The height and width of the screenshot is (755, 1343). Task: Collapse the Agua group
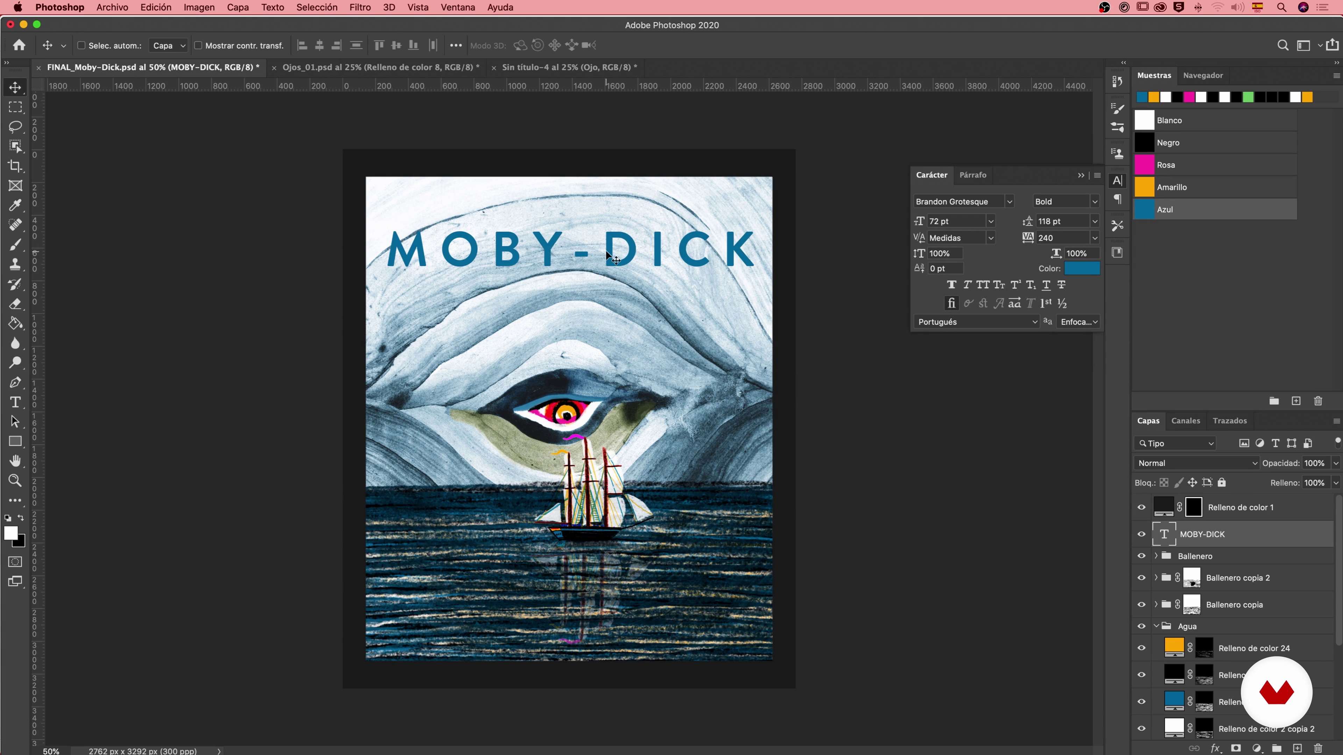coord(1156,626)
